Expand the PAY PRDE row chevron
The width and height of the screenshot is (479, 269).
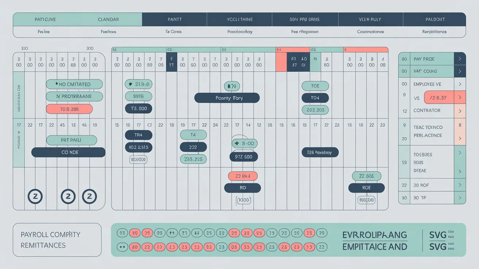[x=460, y=59]
